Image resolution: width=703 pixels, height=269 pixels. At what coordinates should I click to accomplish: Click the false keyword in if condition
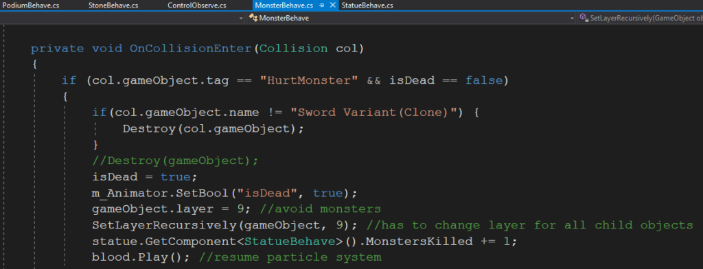pyautogui.click(x=484, y=81)
